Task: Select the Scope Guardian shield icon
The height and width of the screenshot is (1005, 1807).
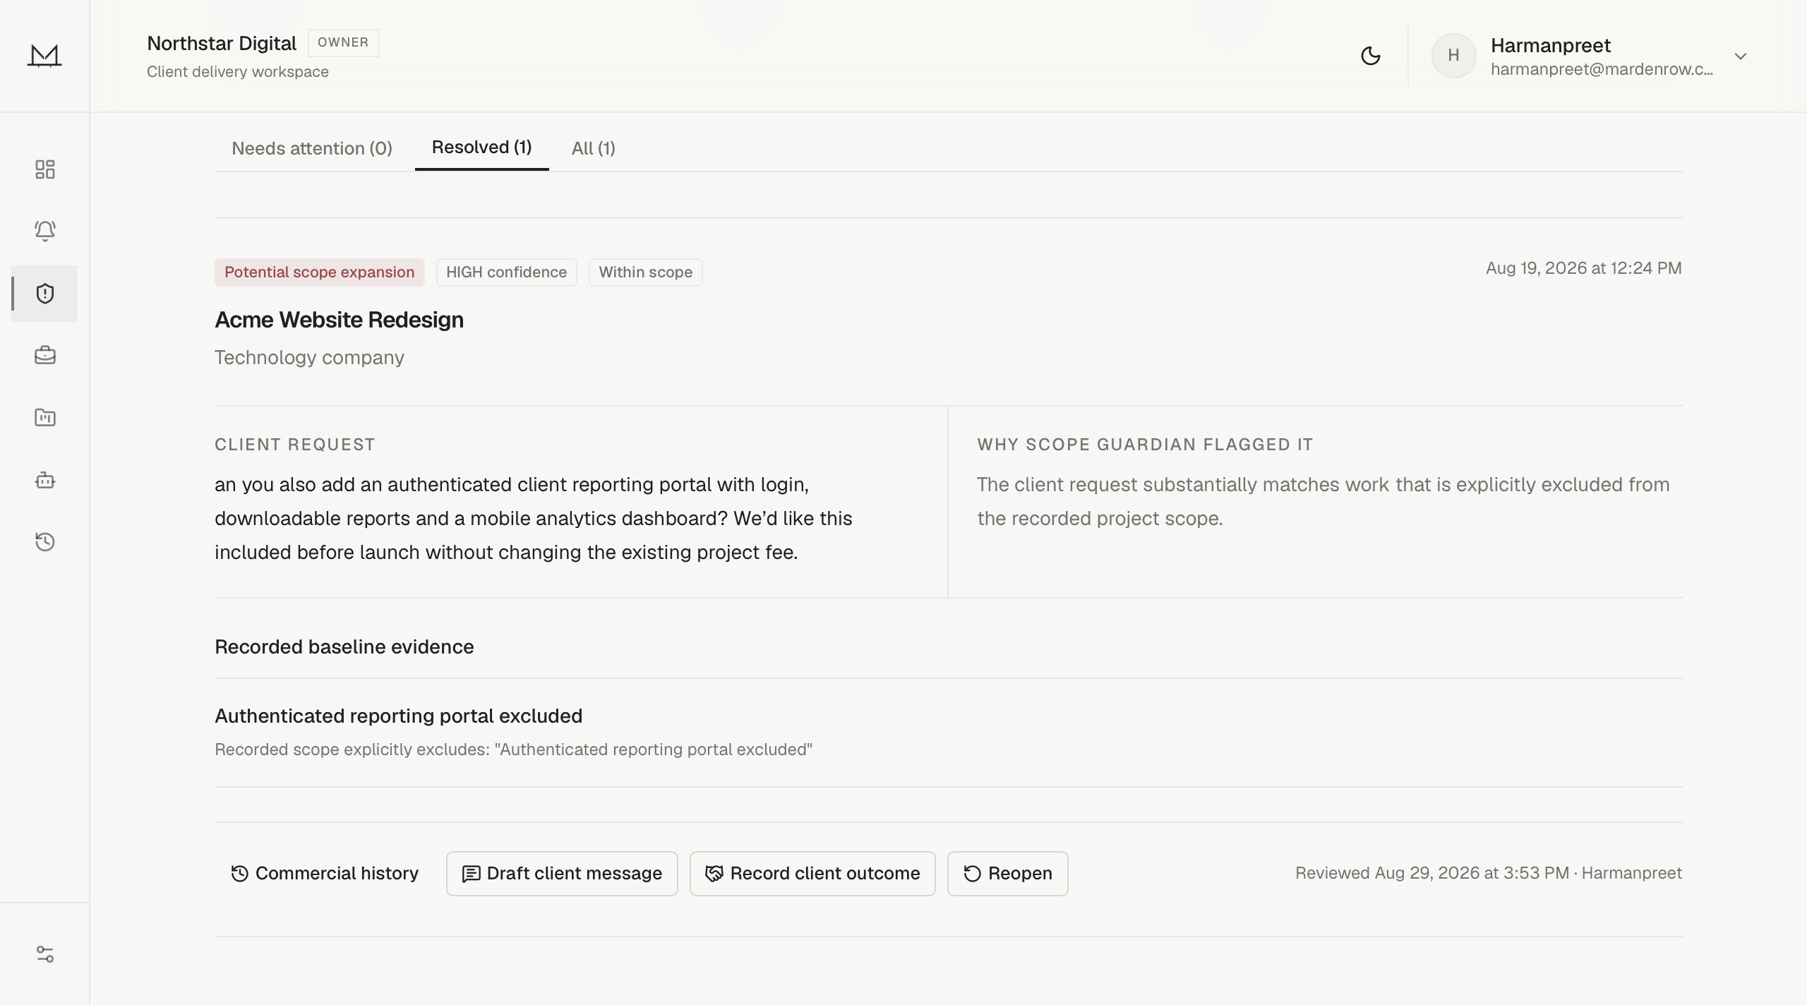Action: tap(44, 294)
